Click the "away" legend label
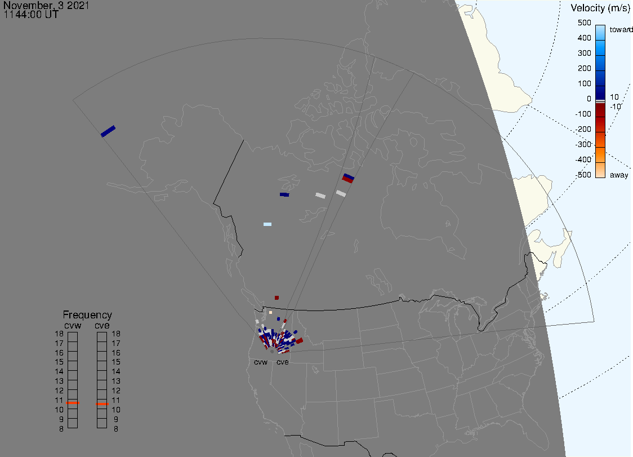Image resolution: width=633 pixels, height=457 pixels. (x=619, y=175)
